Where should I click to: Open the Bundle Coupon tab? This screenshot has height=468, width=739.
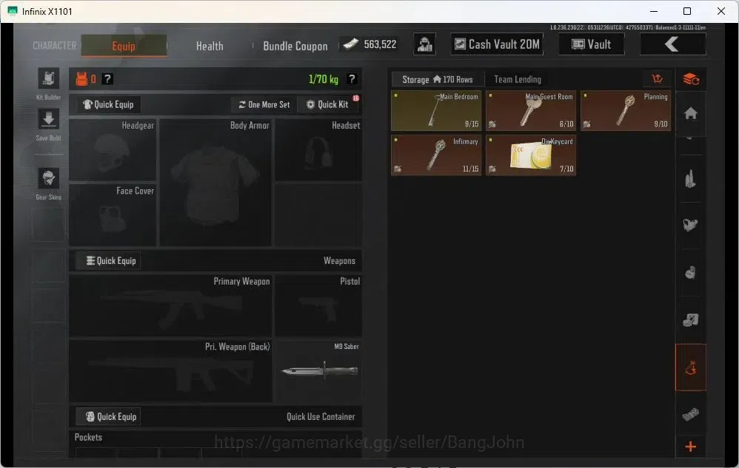point(295,46)
